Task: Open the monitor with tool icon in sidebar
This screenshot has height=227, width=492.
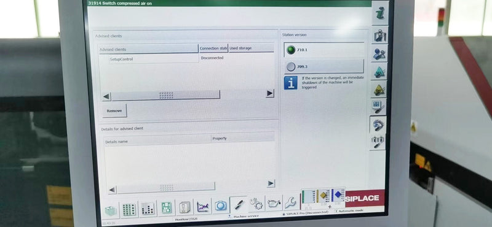Action: [378, 107]
